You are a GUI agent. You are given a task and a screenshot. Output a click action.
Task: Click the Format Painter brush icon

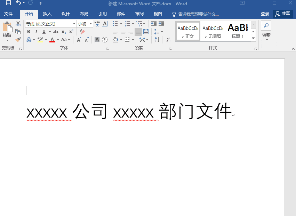click(x=18, y=40)
